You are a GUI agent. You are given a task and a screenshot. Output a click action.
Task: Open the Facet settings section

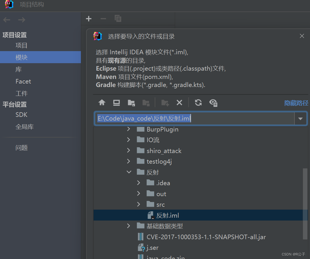23,82
